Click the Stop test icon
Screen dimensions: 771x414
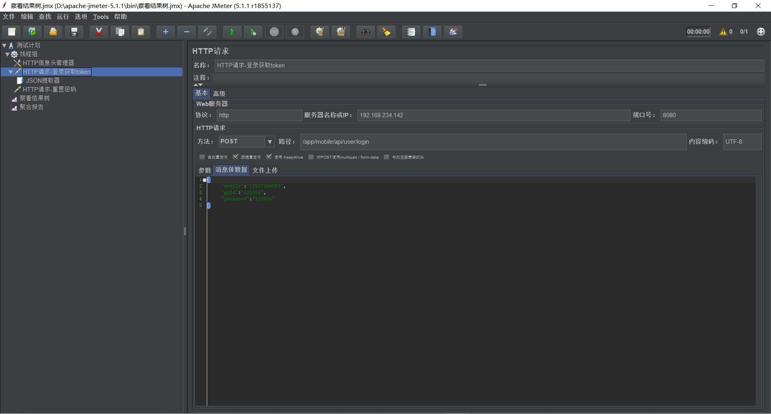(x=274, y=32)
